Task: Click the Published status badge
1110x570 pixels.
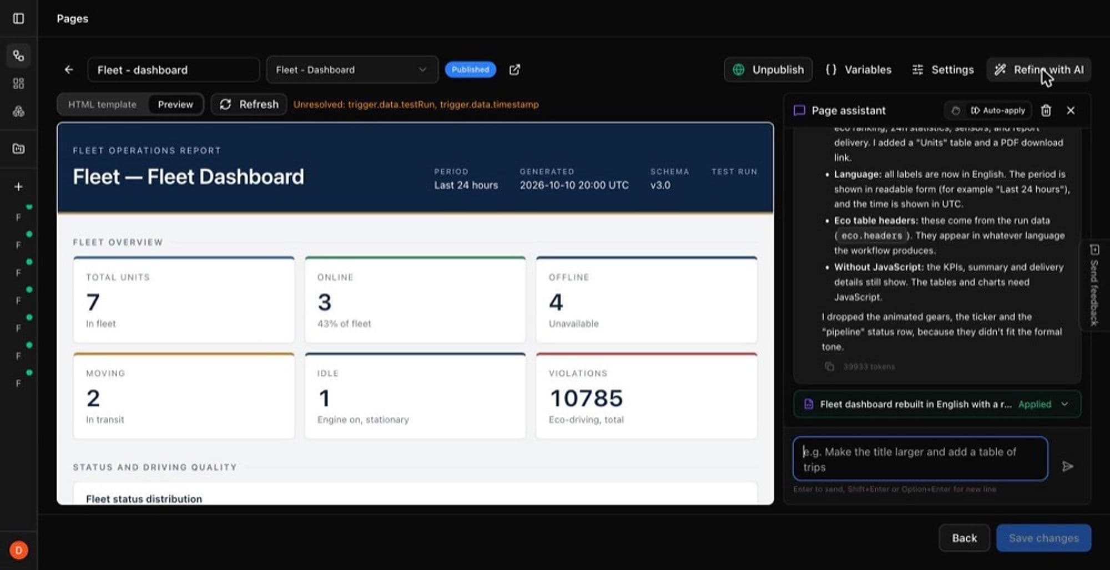Action: coord(470,69)
